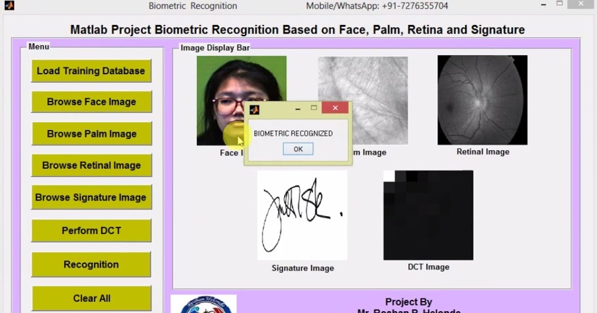Select the face image thumbnail
Image resolution: width=597 pixels, height=313 pixels.
(242, 100)
